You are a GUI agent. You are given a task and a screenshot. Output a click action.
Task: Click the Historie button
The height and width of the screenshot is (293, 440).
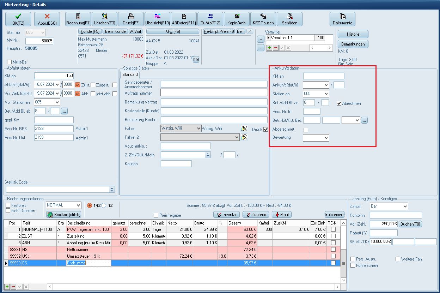click(x=353, y=34)
